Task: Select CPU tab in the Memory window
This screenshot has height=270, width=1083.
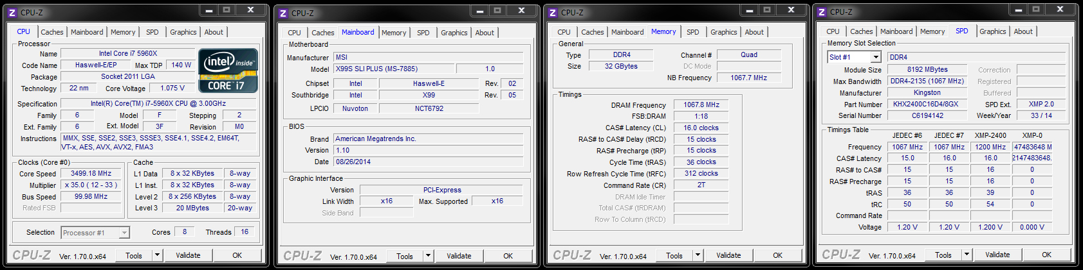Action: 564,32
